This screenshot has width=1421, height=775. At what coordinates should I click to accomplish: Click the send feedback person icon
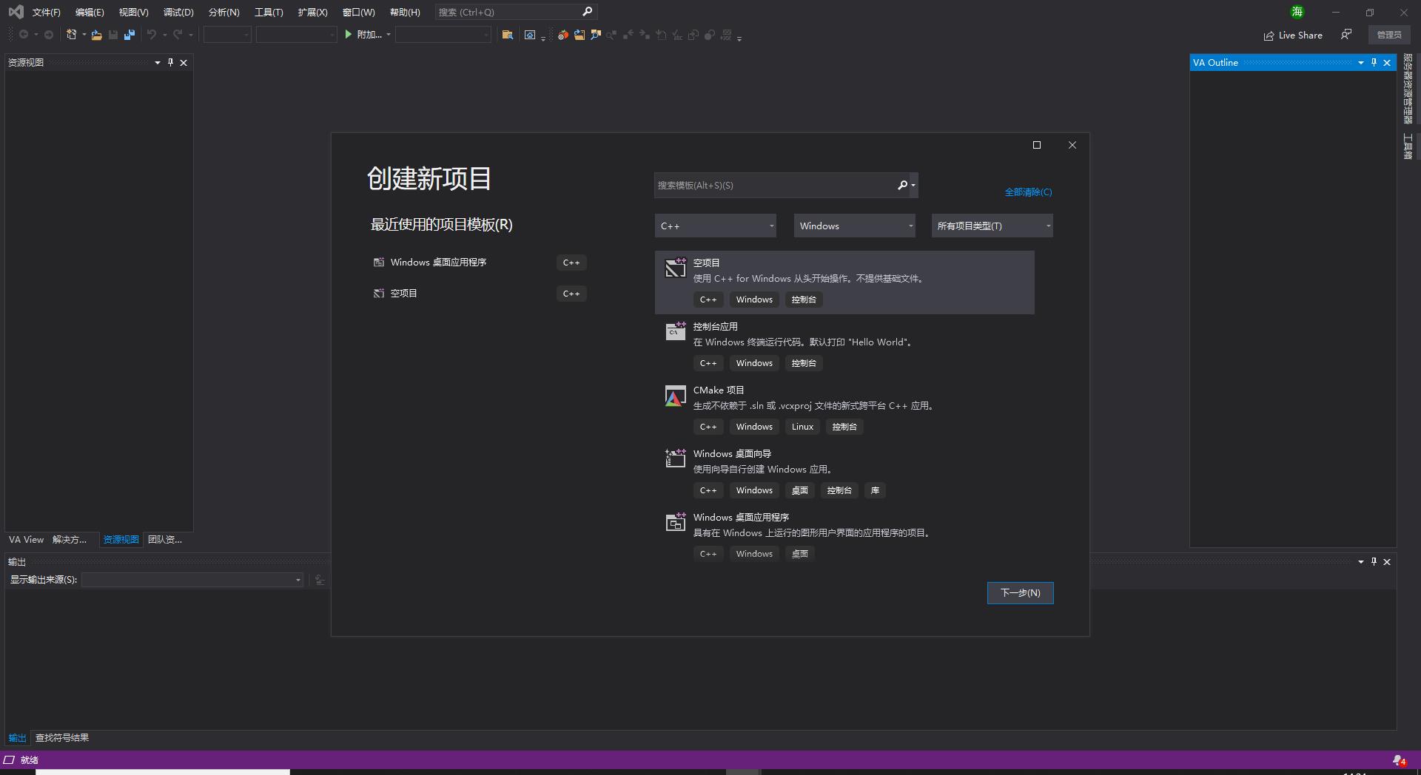(x=1346, y=35)
